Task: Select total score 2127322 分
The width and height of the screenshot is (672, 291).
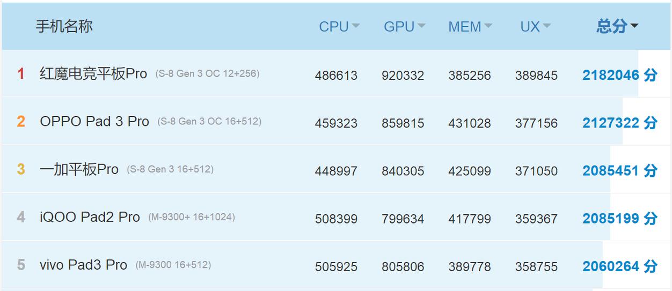Action: (620, 123)
